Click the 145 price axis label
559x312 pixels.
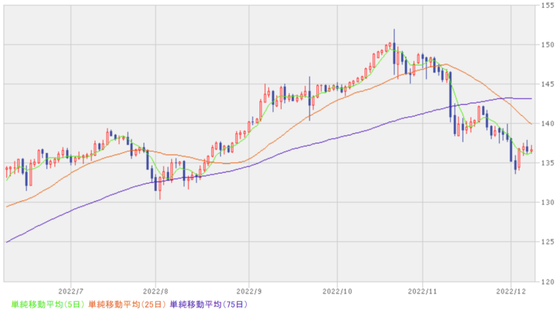547,84
